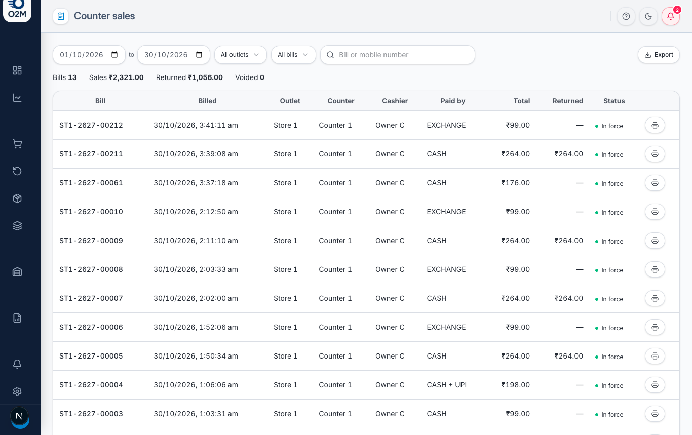Image resolution: width=692 pixels, height=435 pixels.
Task: Open the returns circular arrow sidebar icon
Action: [17, 171]
